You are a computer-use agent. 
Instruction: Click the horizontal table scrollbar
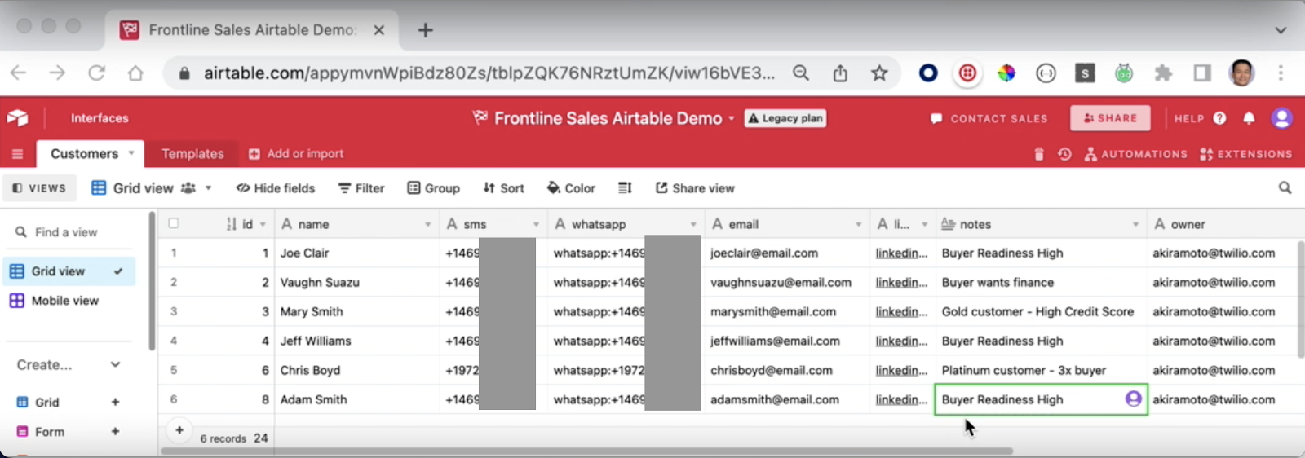(587, 451)
